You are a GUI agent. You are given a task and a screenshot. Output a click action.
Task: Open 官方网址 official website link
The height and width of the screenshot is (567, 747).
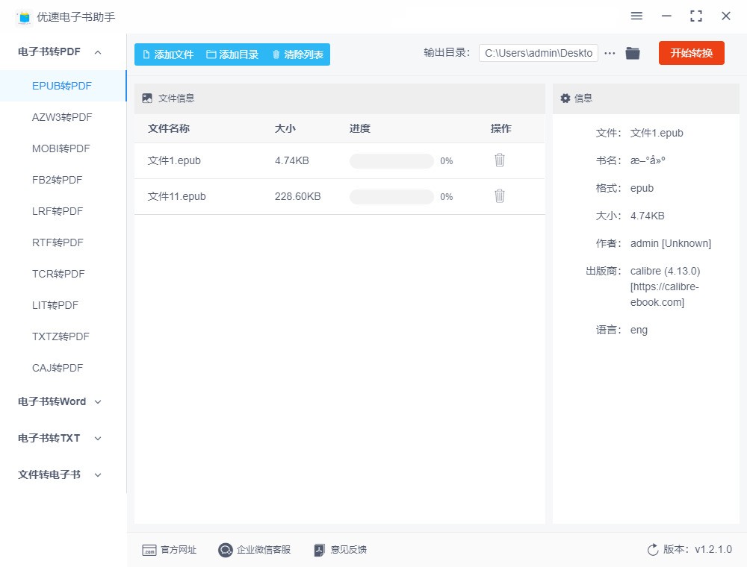[x=170, y=550]
